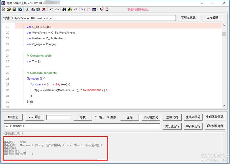Click the 'var Hasher = C_lib.Hasher;' line
The image size is (230, 164).
tap(46, 38)
